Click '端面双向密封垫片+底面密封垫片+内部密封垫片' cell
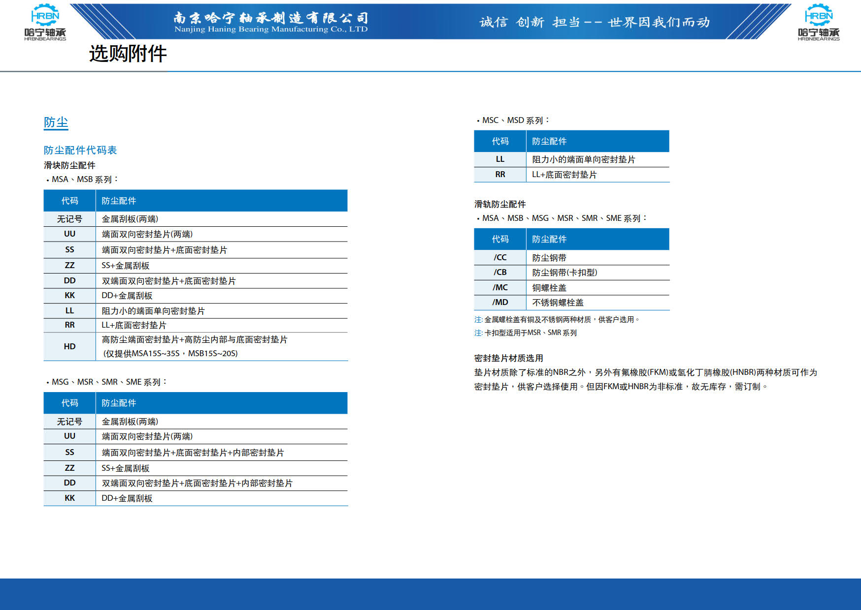The height and width of the screenshot is (610, 861). [193, 453]
